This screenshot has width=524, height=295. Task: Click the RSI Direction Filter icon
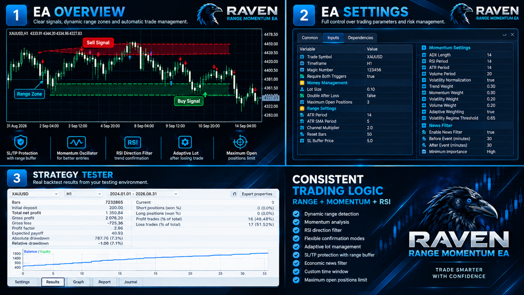click(x=133, y=142)
